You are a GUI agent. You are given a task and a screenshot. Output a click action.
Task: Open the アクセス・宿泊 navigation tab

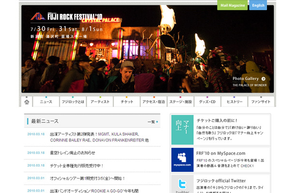[153, 102]
